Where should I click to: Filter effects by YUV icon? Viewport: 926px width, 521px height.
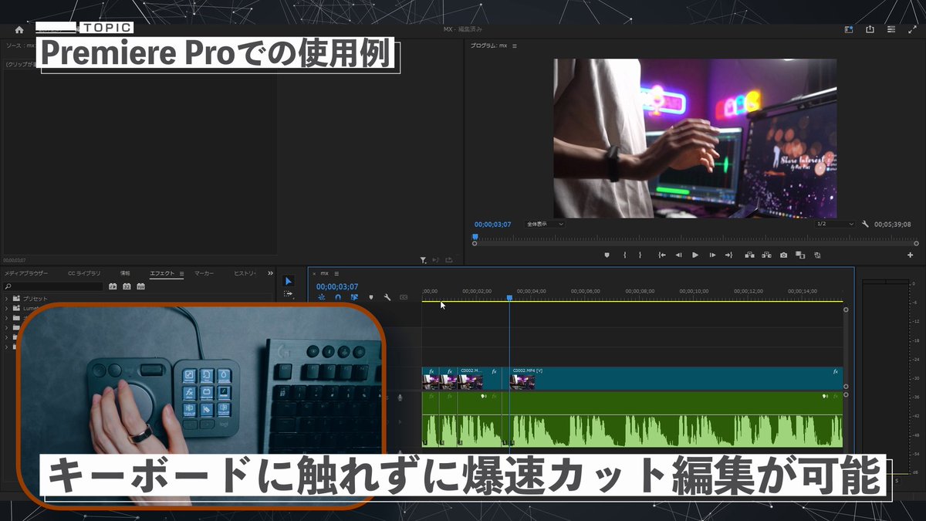point(140,286)
